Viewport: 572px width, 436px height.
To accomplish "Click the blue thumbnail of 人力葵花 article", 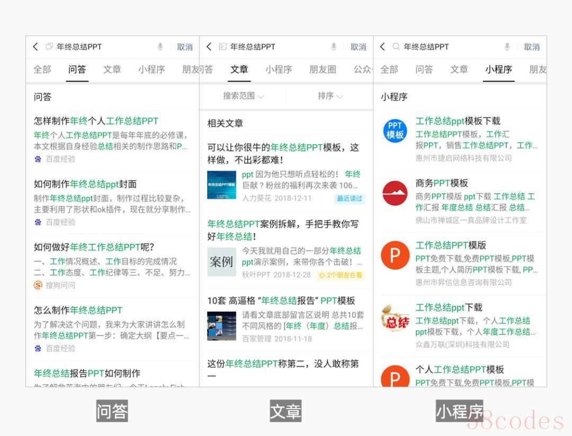I will click(x=221, y=185).
